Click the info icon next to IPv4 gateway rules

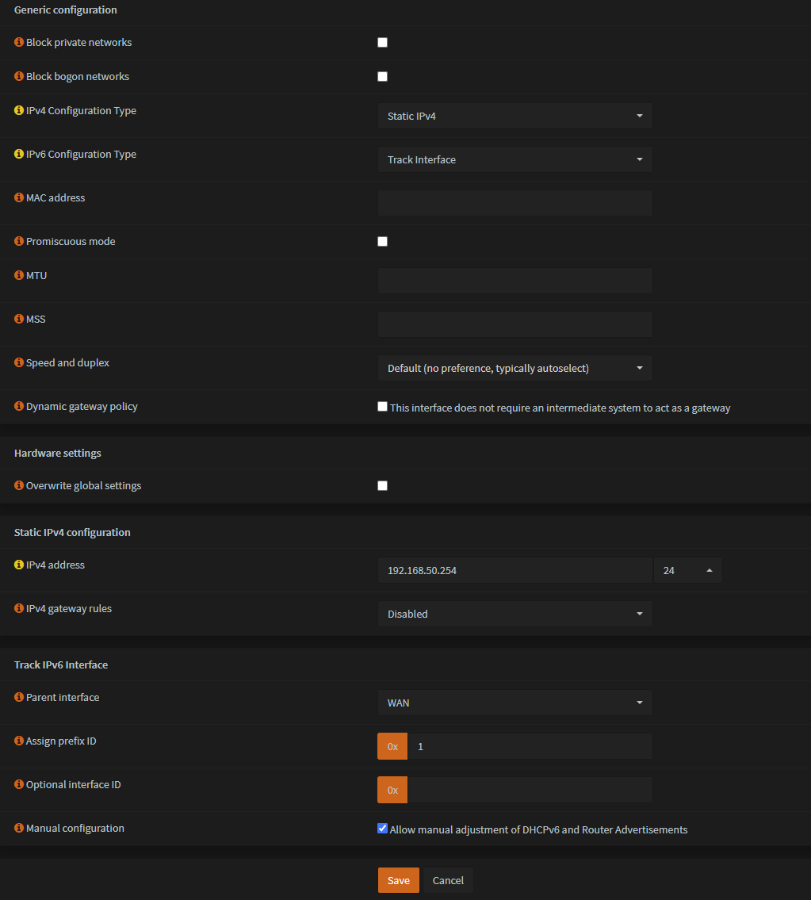click(19, 609)
